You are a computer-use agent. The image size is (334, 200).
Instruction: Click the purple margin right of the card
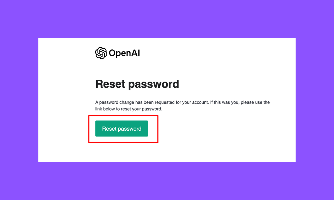[315, 100]
